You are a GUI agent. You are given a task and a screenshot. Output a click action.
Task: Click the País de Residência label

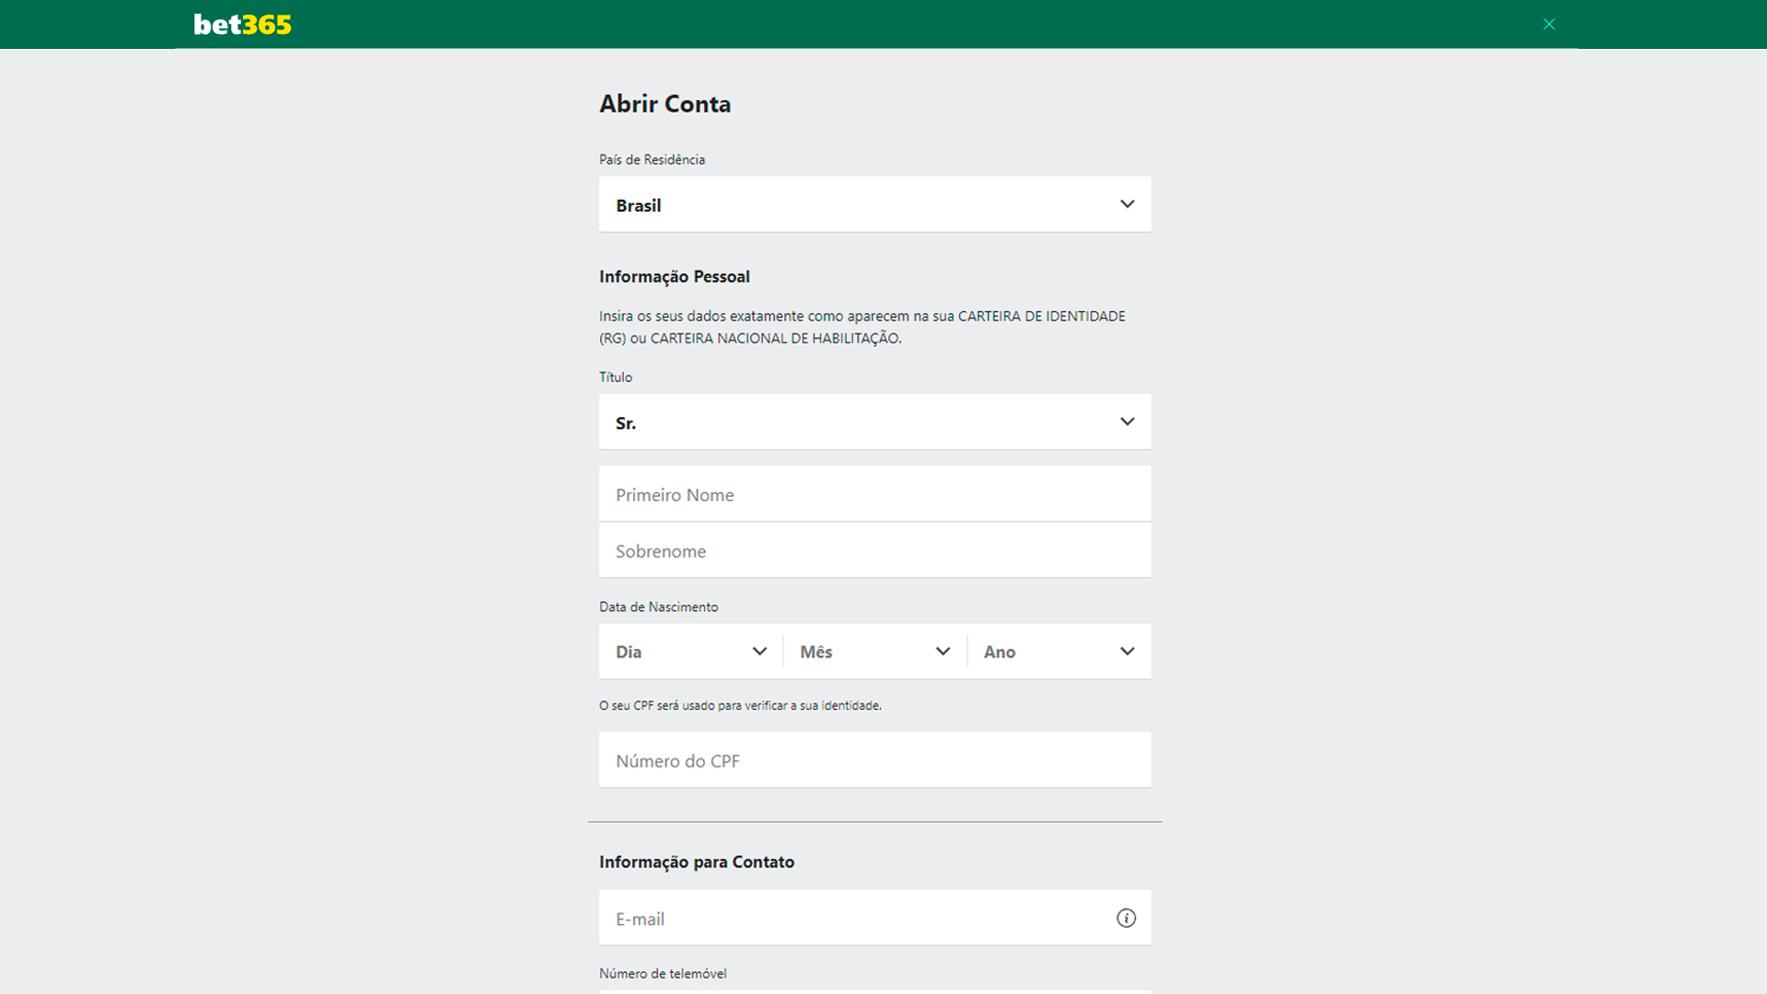[x=653, y=160]
